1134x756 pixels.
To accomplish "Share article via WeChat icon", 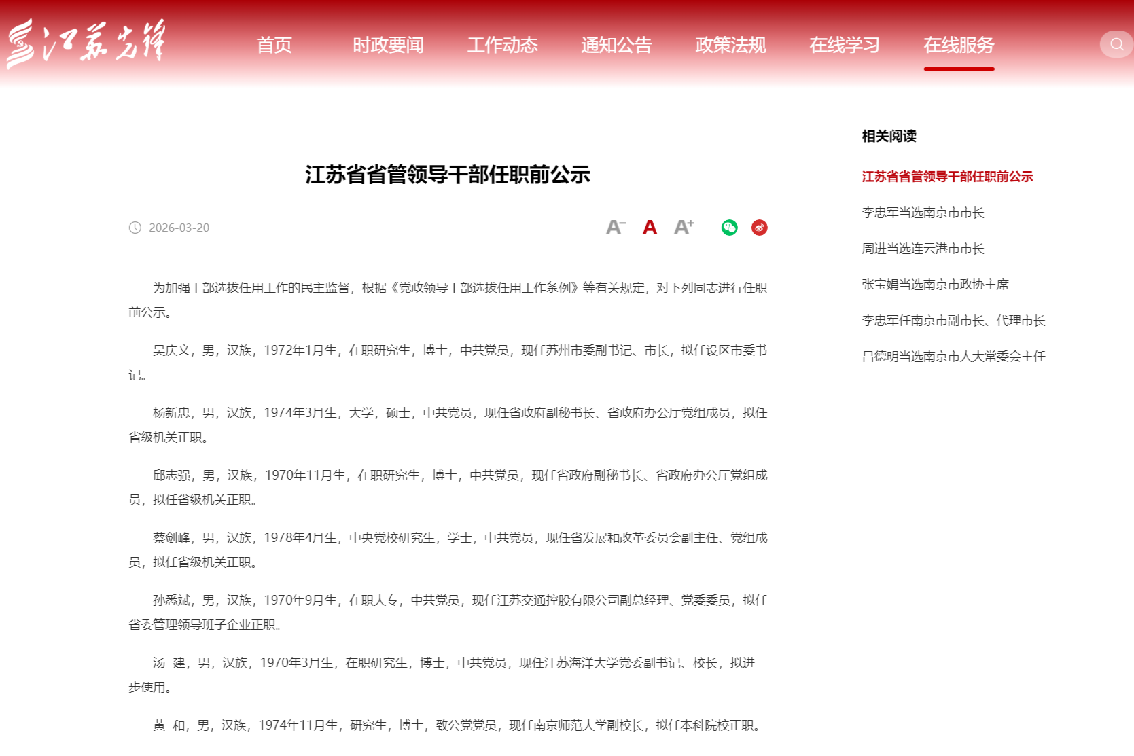I will pos(729,228).
